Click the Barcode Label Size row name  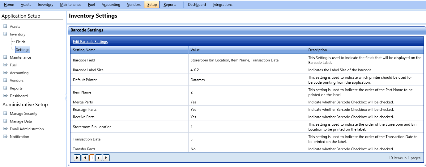(x=88, y=70)
